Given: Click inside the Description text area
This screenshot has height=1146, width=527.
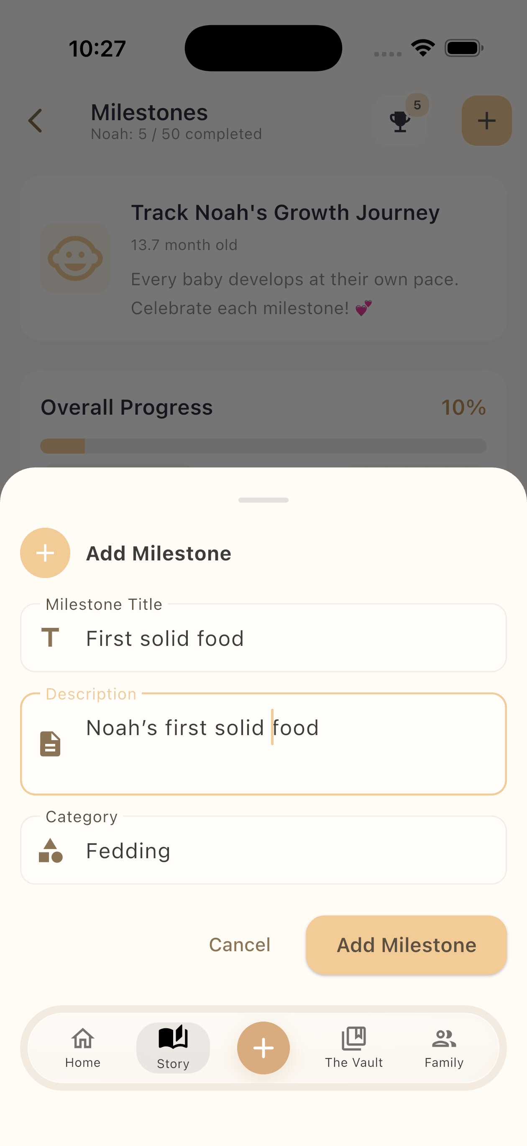Looking at the screenshot, I should pyautogui.click(x=263, y=743).
